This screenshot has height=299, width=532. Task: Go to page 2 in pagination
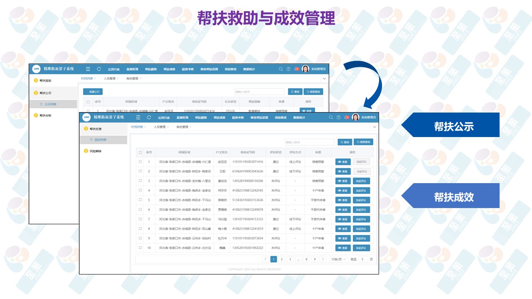click(281, 259)
